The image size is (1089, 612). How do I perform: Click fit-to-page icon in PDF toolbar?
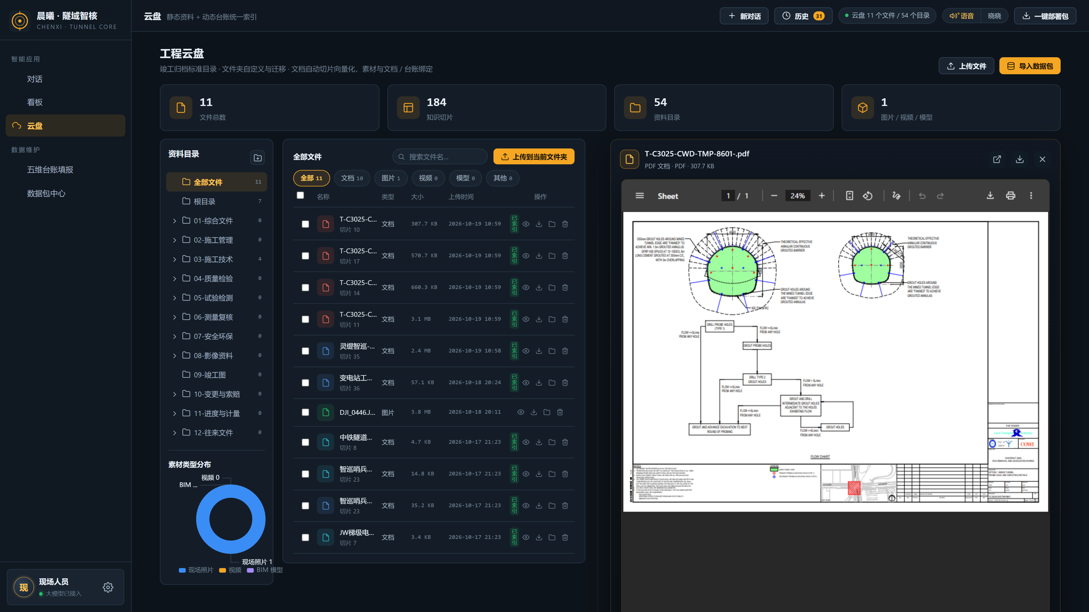pos(849,195)
